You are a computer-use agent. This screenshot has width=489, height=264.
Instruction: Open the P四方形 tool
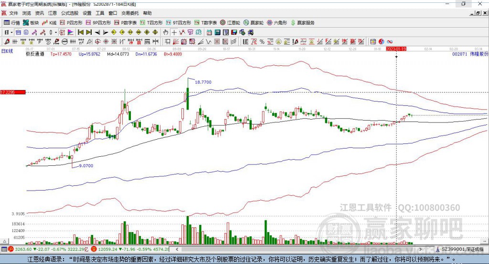click(71, 23)
